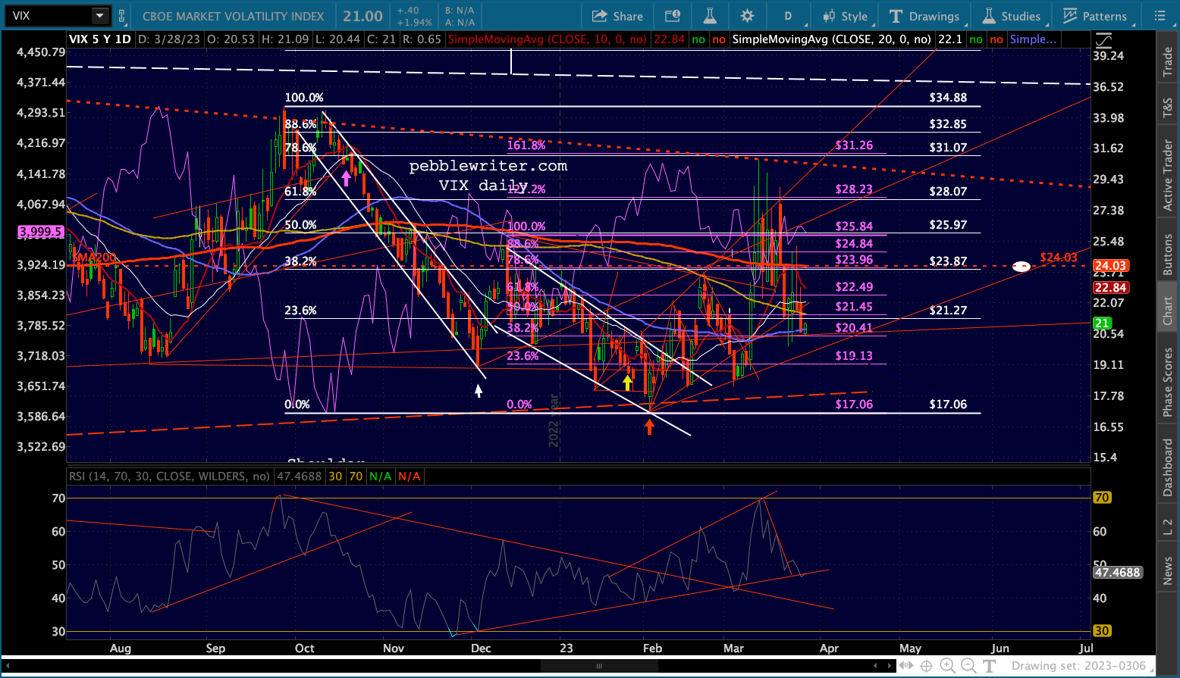The image size is (1180, 678).
Task: Click the red 22.84 price tag
Action: tap(1110, 288)
